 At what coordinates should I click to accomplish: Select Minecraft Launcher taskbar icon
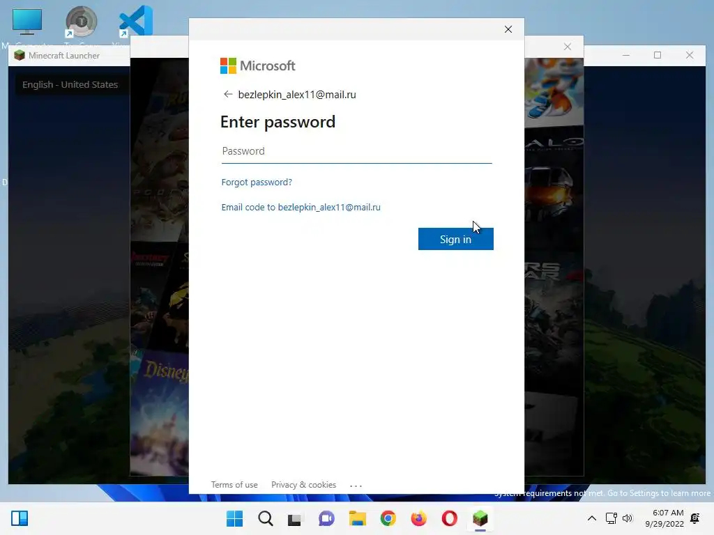(x=480, y=518)
